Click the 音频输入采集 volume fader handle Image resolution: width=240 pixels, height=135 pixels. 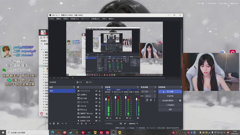[126, 97]
